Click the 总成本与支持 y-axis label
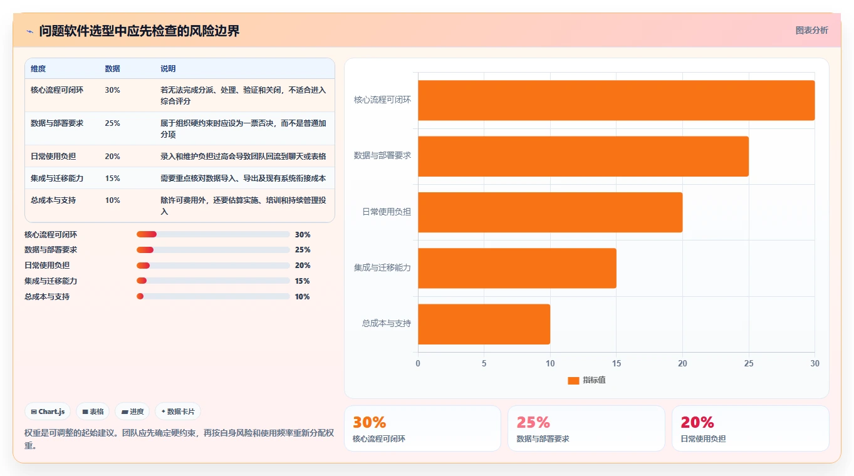 387,324
